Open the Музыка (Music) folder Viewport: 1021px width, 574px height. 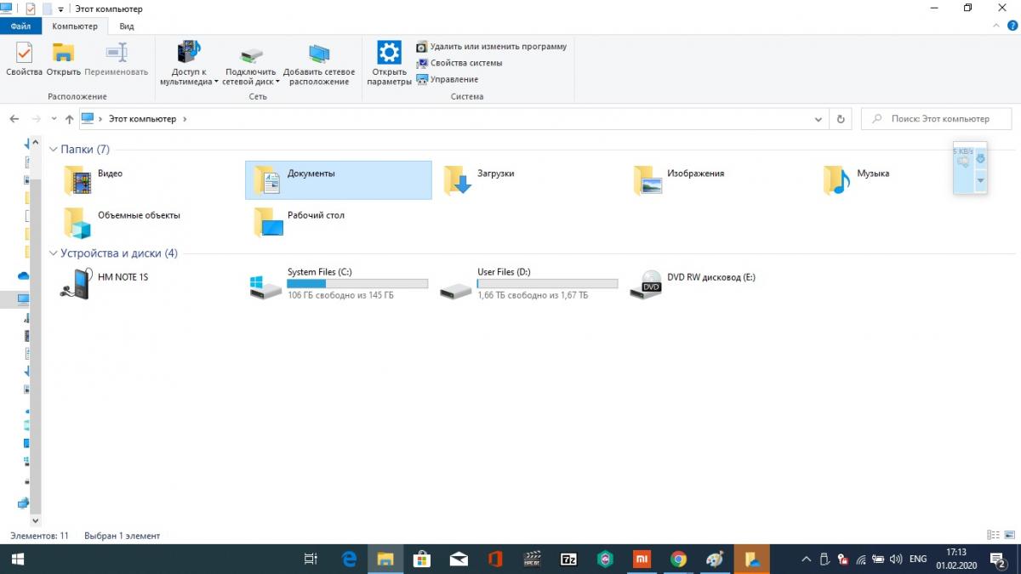[872, 173]
